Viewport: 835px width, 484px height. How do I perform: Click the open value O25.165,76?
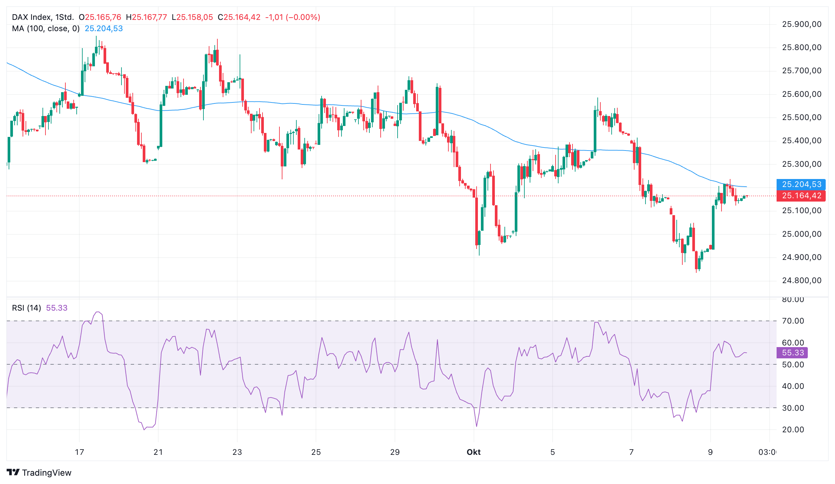[x=100, y=17]
